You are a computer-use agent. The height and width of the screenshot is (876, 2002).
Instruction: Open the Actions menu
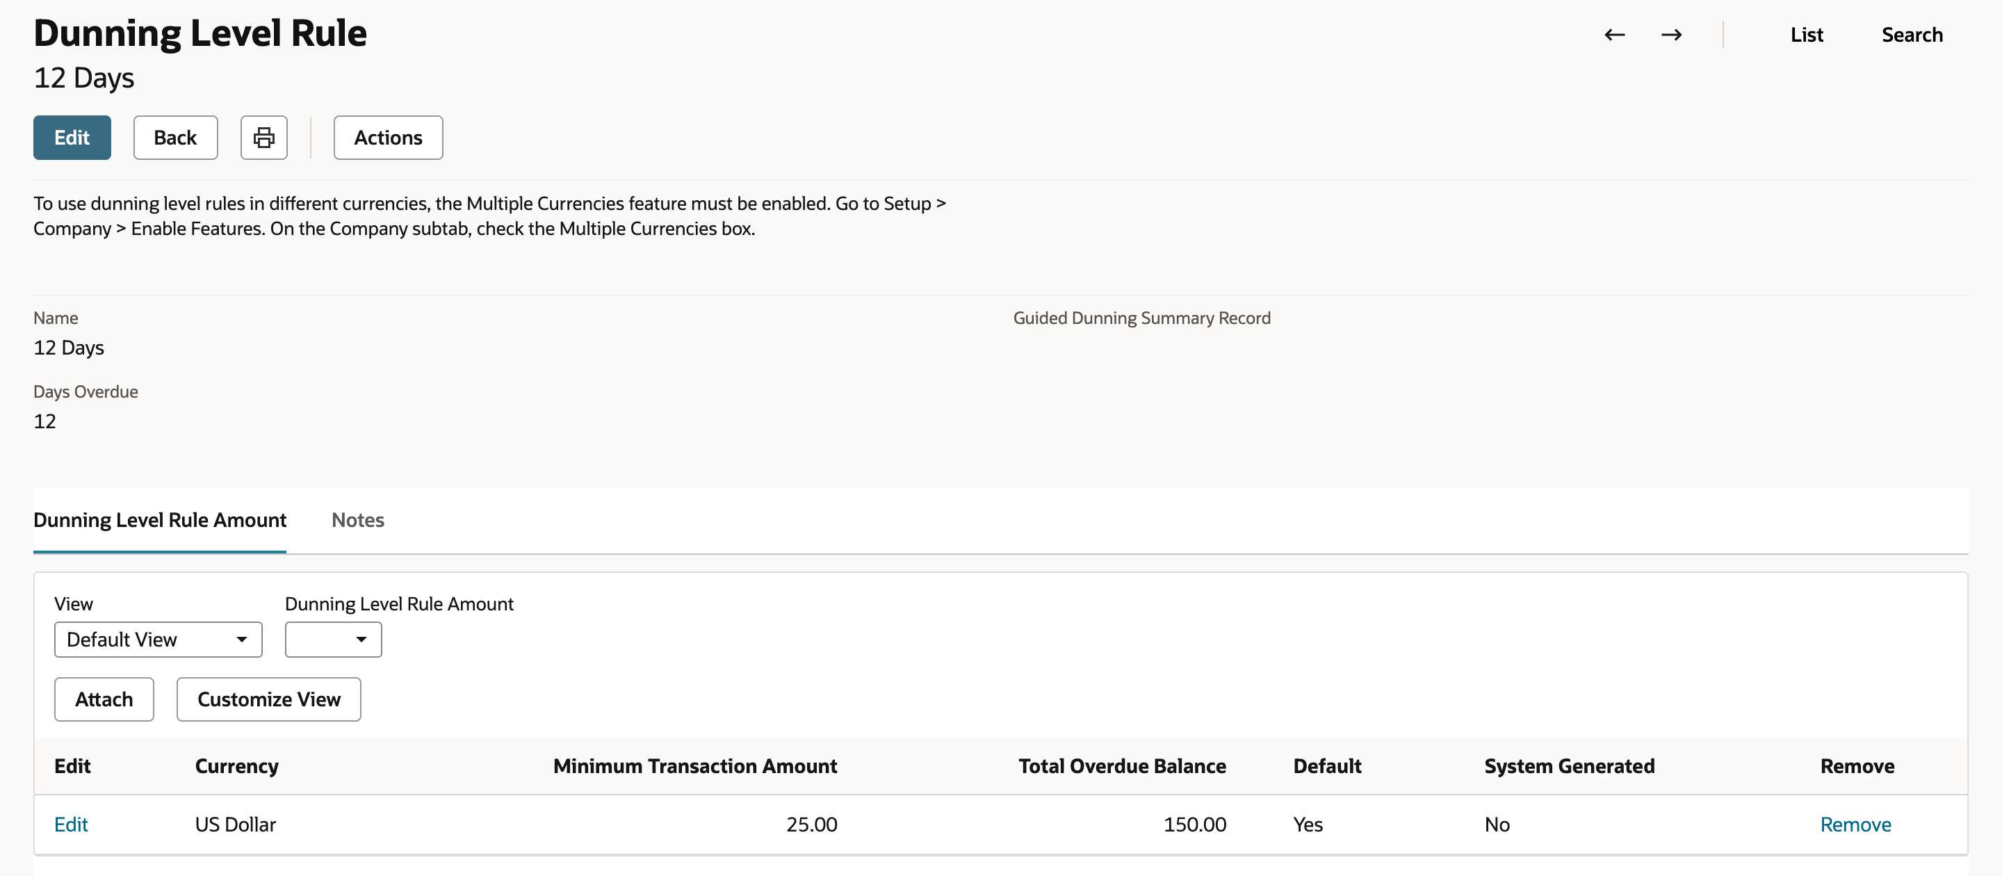389,138
